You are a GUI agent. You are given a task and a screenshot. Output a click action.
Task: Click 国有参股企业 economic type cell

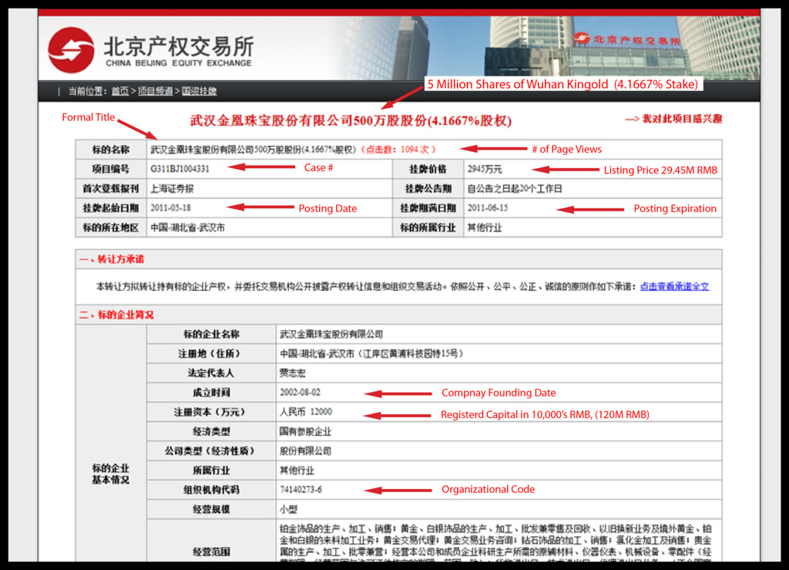[x=499, y=432]
